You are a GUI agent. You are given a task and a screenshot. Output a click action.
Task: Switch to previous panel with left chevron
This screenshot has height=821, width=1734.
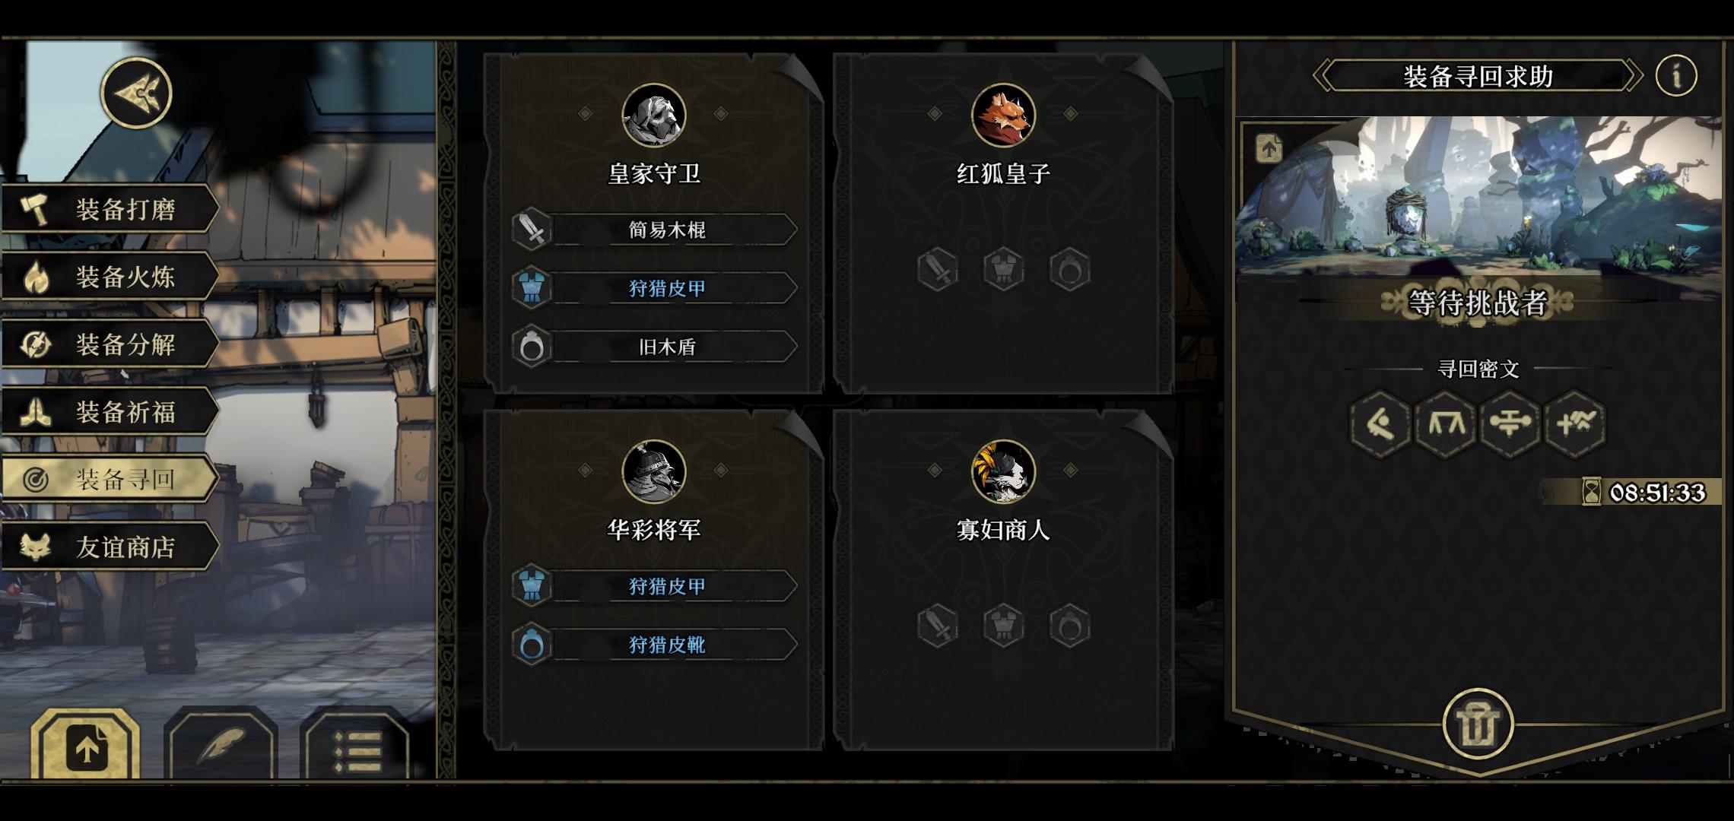pos(1323,75)
